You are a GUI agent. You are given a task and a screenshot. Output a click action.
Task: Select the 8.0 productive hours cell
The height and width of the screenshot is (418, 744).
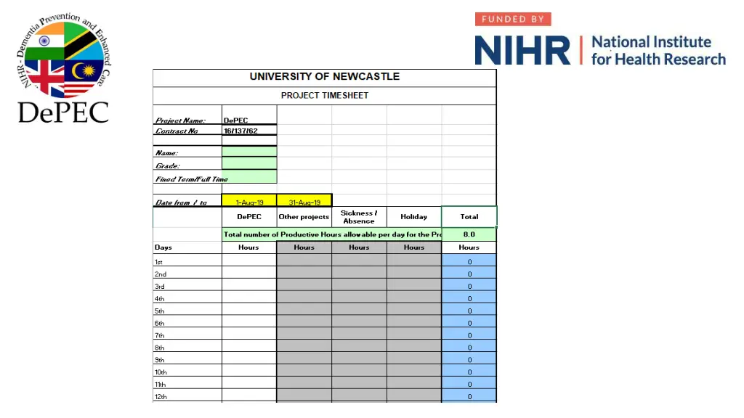click(x=469, y=234)
